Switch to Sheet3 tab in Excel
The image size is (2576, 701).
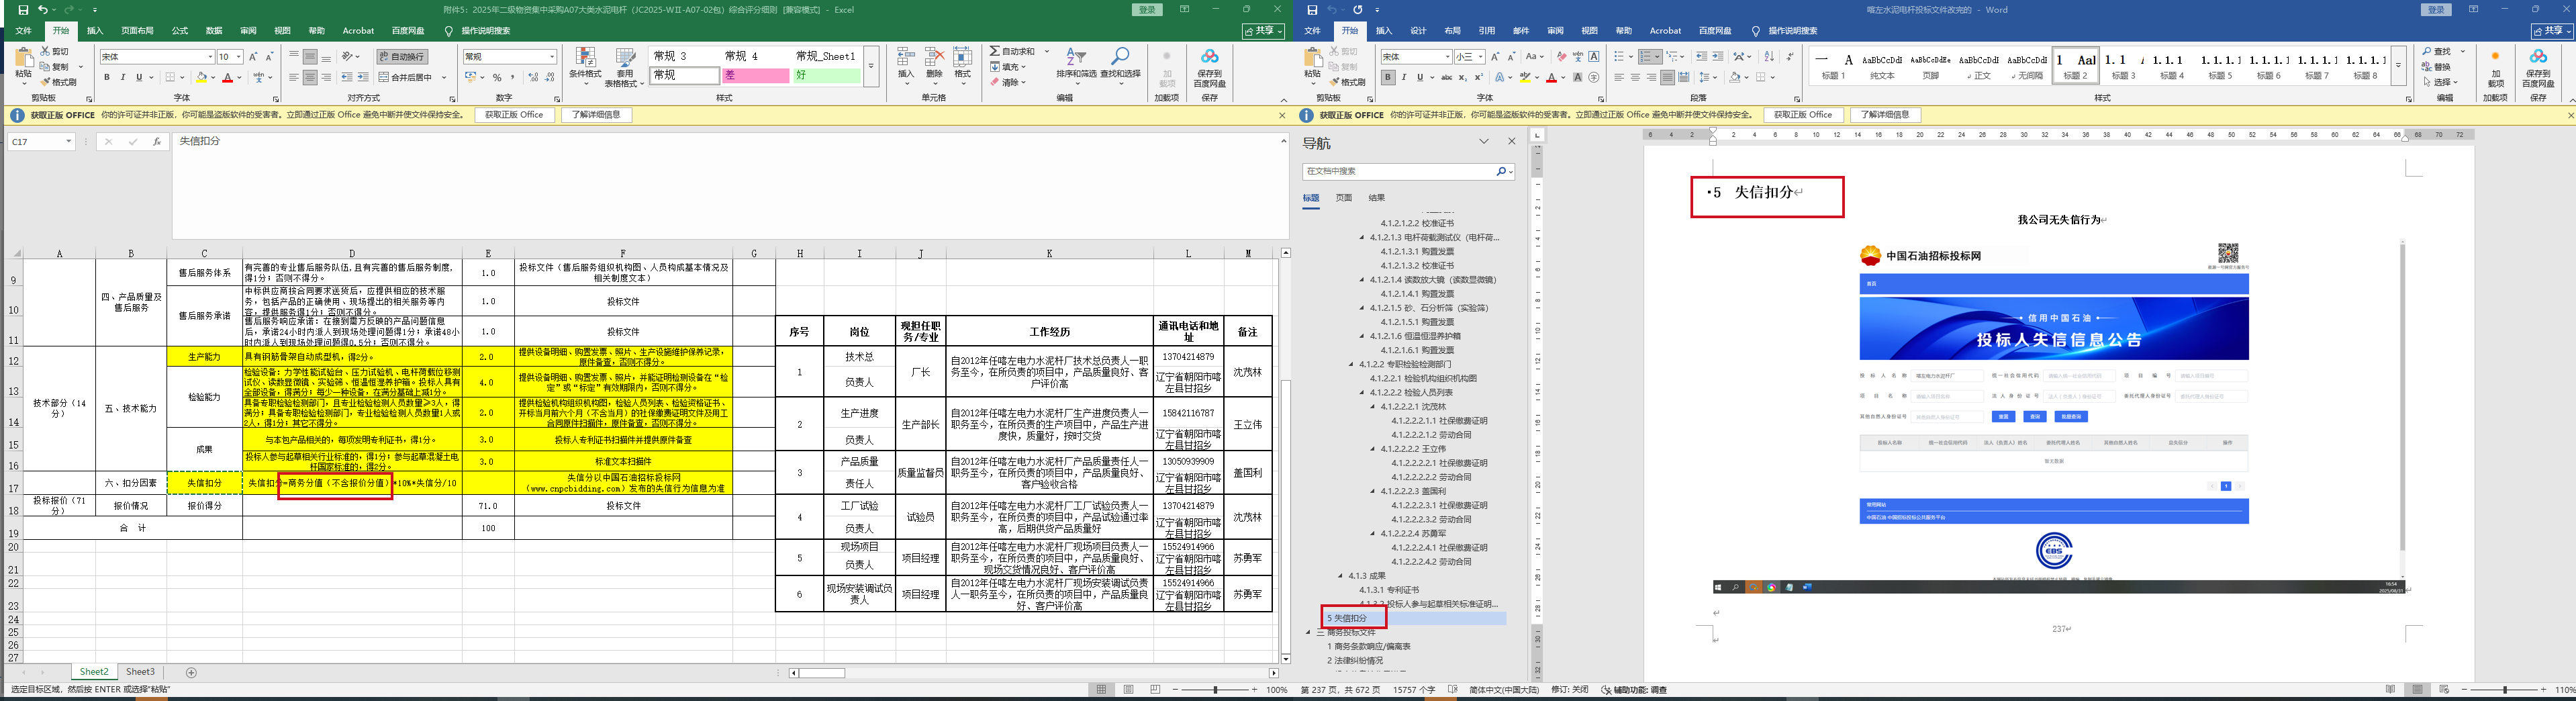[x=140, y=673]
